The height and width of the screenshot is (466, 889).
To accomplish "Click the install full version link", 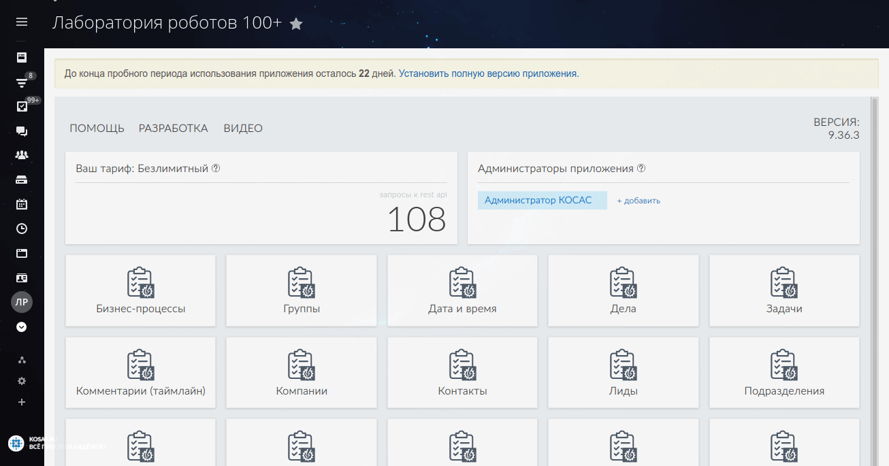I will (487, 73).
